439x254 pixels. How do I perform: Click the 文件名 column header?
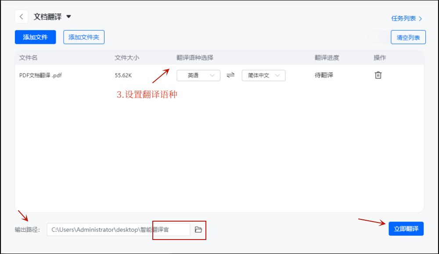tap(29, 58)
